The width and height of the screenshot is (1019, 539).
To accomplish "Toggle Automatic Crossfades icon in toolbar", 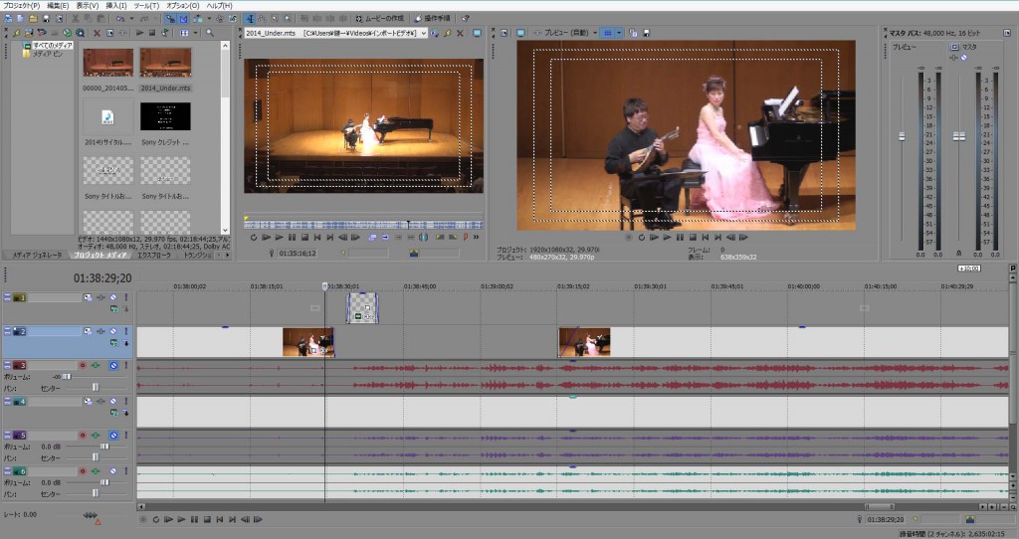I will click(x=184, y=19).
